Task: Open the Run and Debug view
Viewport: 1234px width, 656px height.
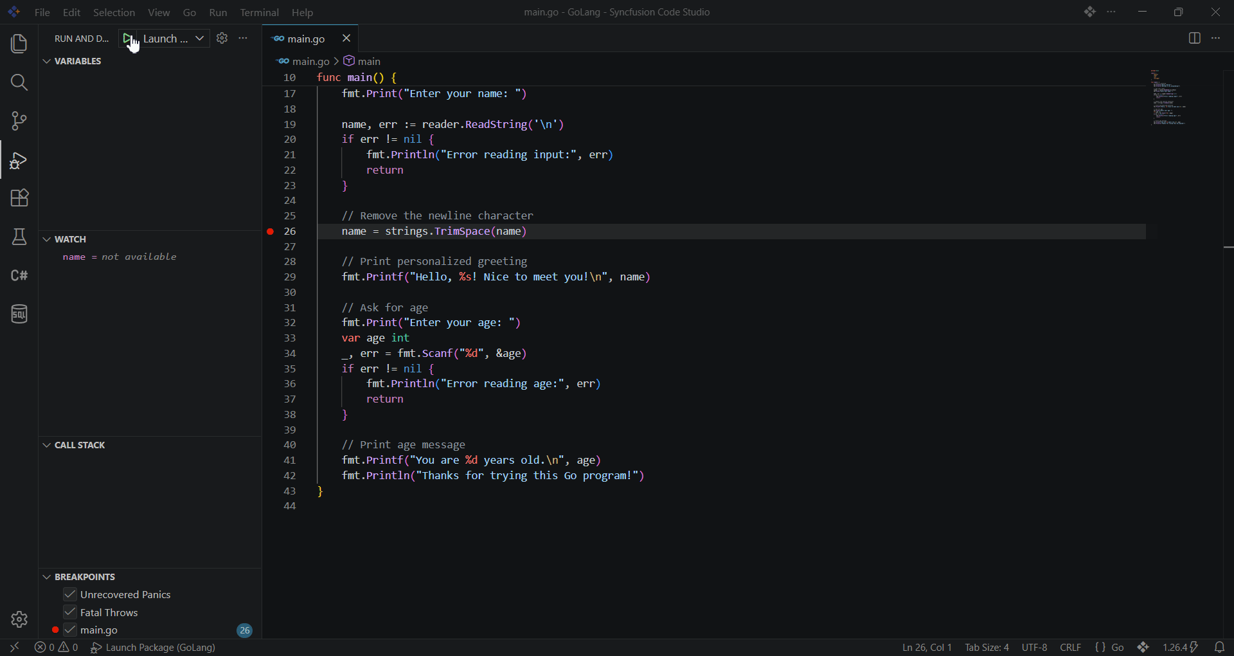Action: click(x=19, y=160)
